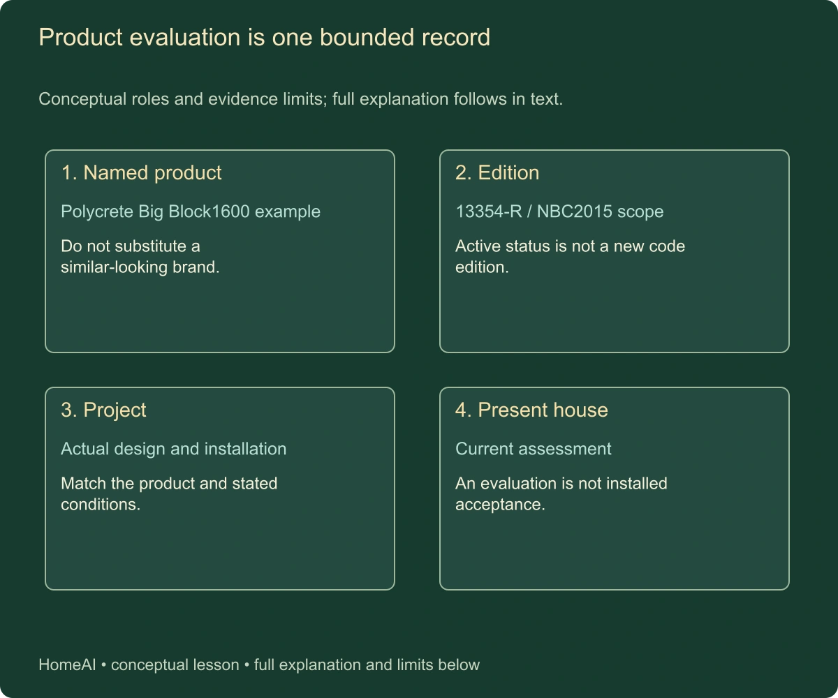This screenshot has width=838, height=698.
Task: Select 'Current assessment' text
Action: pyautogui.click(x=534, y=449)
